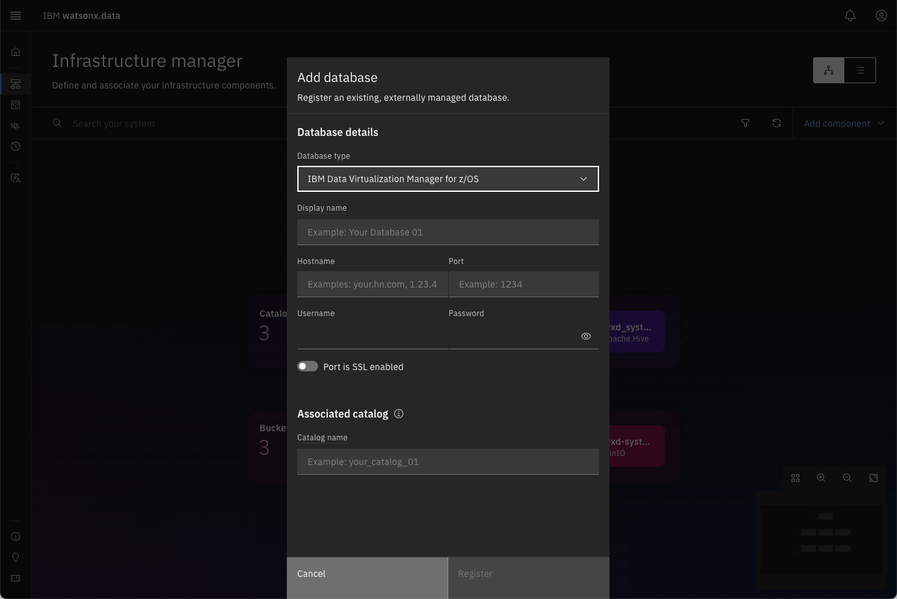Open Data manager sidebar icon
This screenshot has width=897, height=599.
click(16, 105)
